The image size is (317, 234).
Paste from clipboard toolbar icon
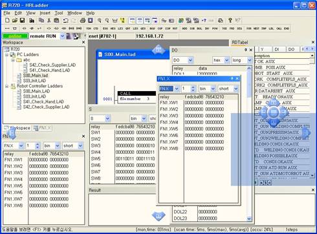[56, 21]
